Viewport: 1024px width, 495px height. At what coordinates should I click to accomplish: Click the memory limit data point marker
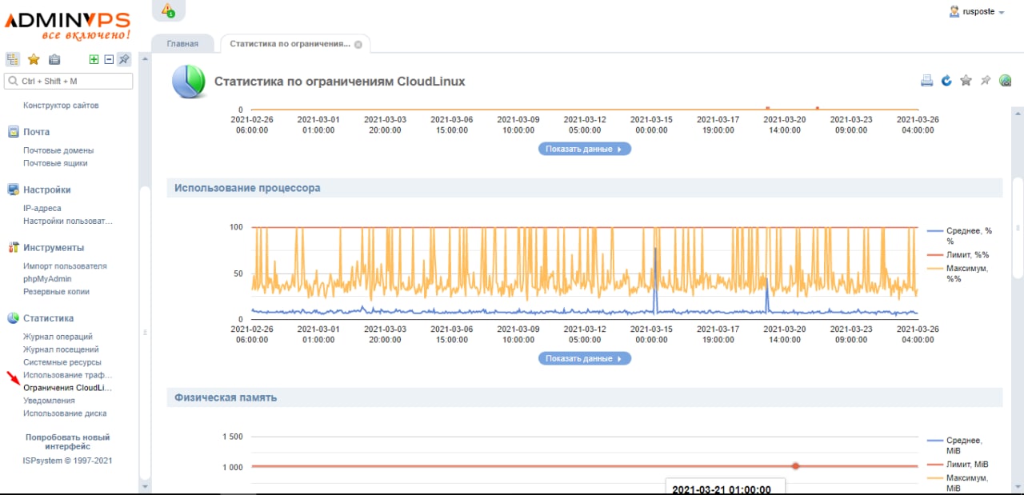[x=795, y=465]
